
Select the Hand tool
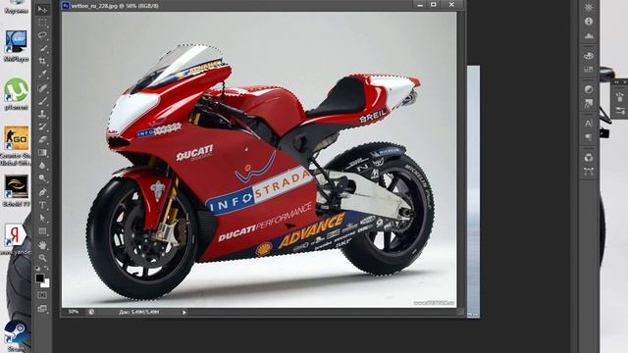pos(42,245)
